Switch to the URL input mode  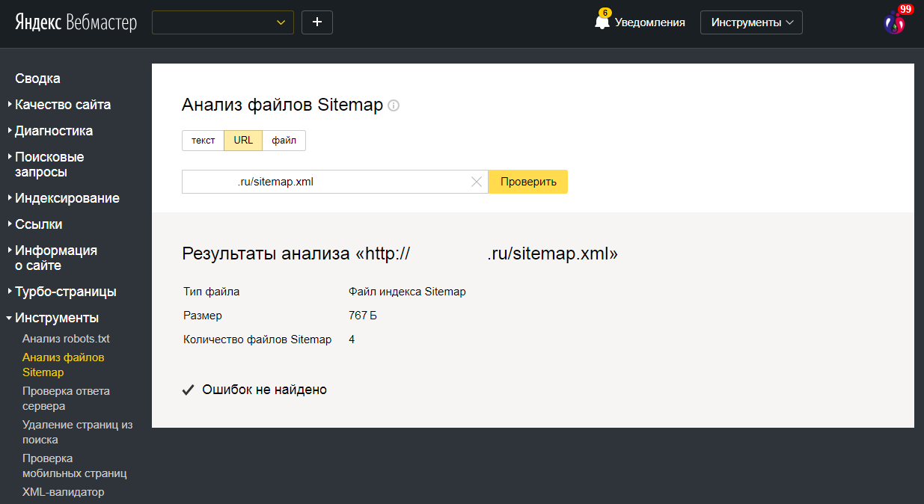coord(243,141)
